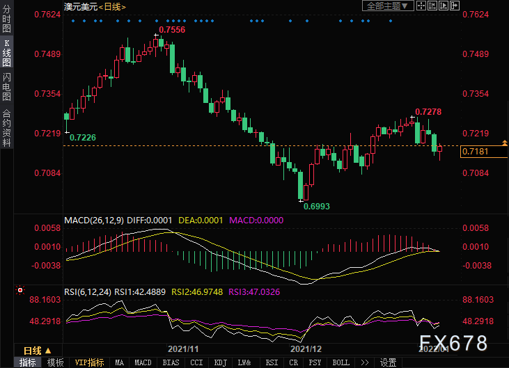This screenshot has width=509, height=368.
Task: Toggle the BOLL indicator
Action: click(340, 362)
